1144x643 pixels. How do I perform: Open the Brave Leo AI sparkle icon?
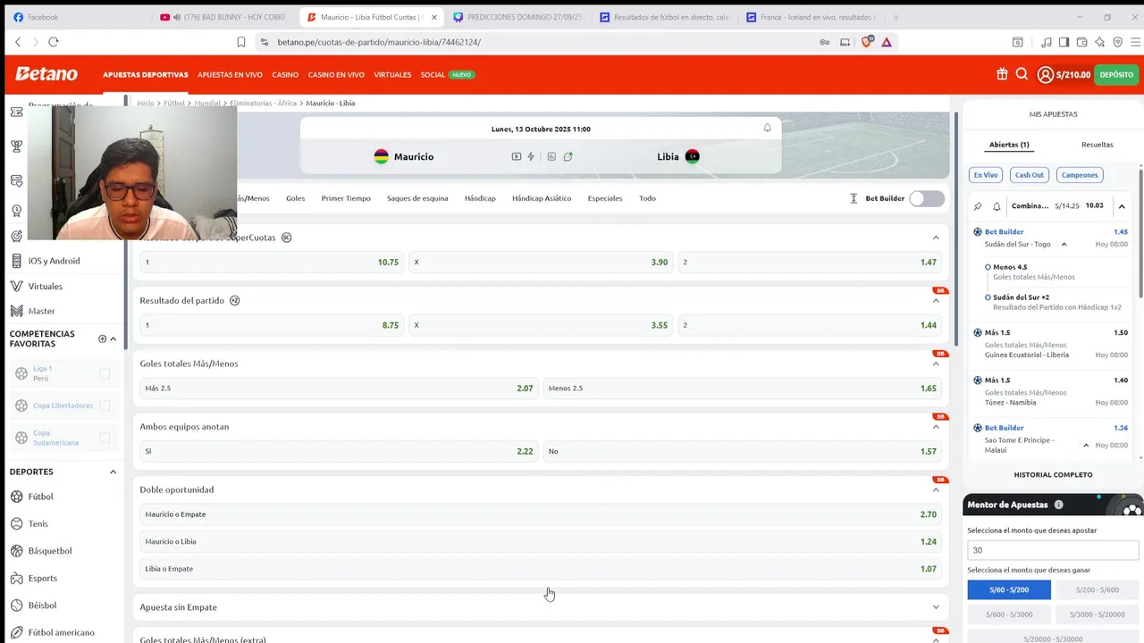click(1100, 42)
